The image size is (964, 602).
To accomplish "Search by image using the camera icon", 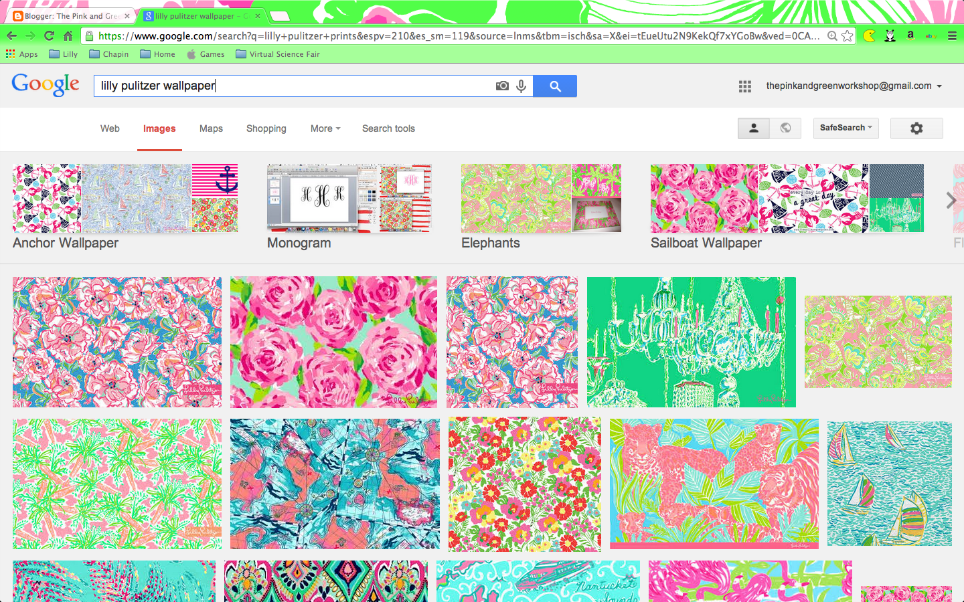I will [502, 86].
